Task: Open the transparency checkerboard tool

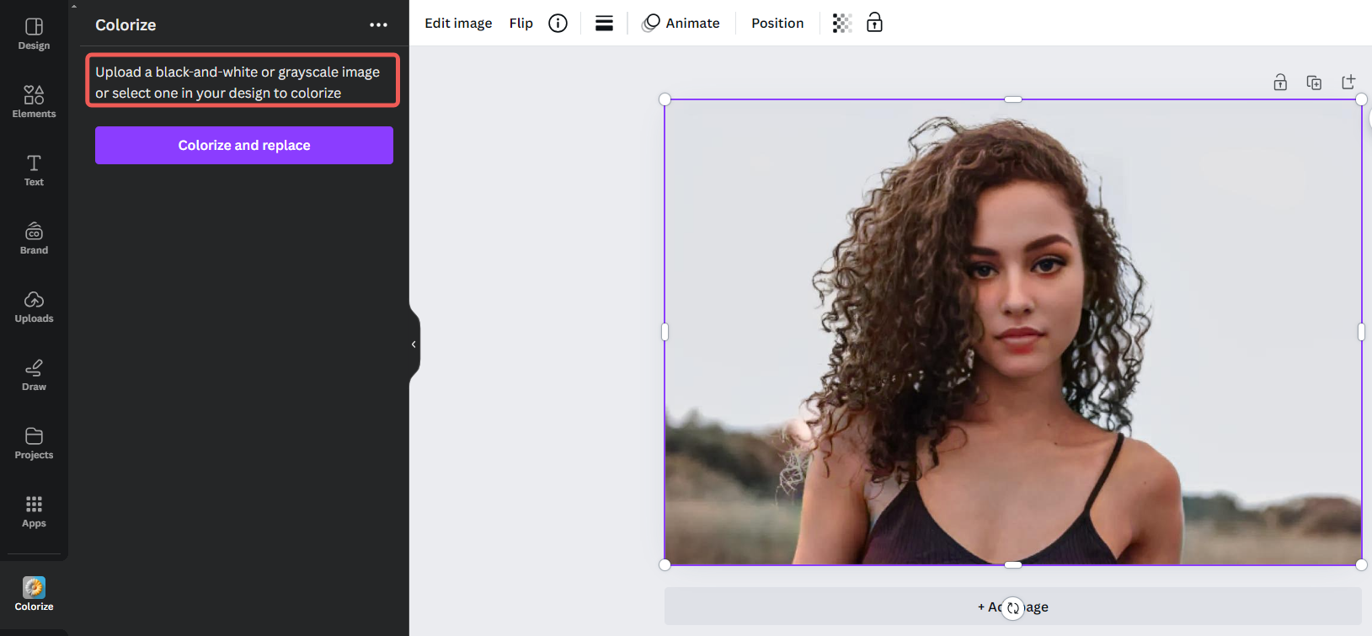Action: point(841,24)
